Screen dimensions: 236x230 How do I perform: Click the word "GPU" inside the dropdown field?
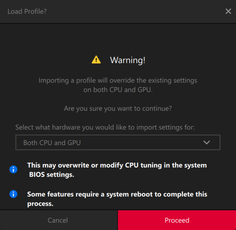[74, 143]
